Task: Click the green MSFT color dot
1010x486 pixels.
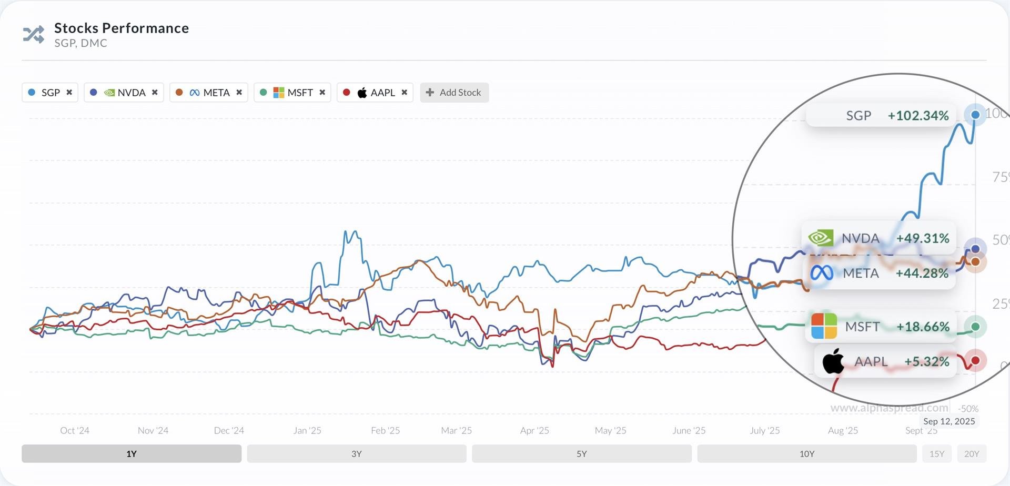Action: pyautogui.click(x=264, y=92)
